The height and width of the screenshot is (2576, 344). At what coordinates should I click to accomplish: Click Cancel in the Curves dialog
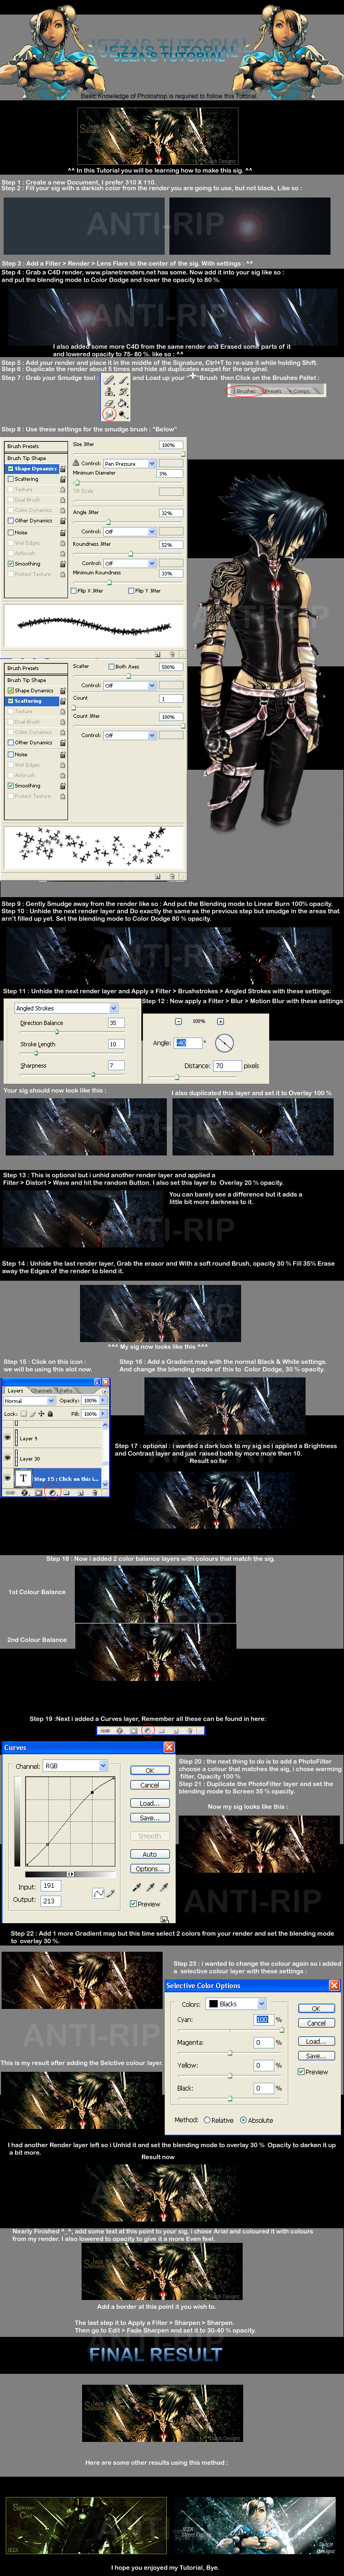click(x=149, y=1784)
